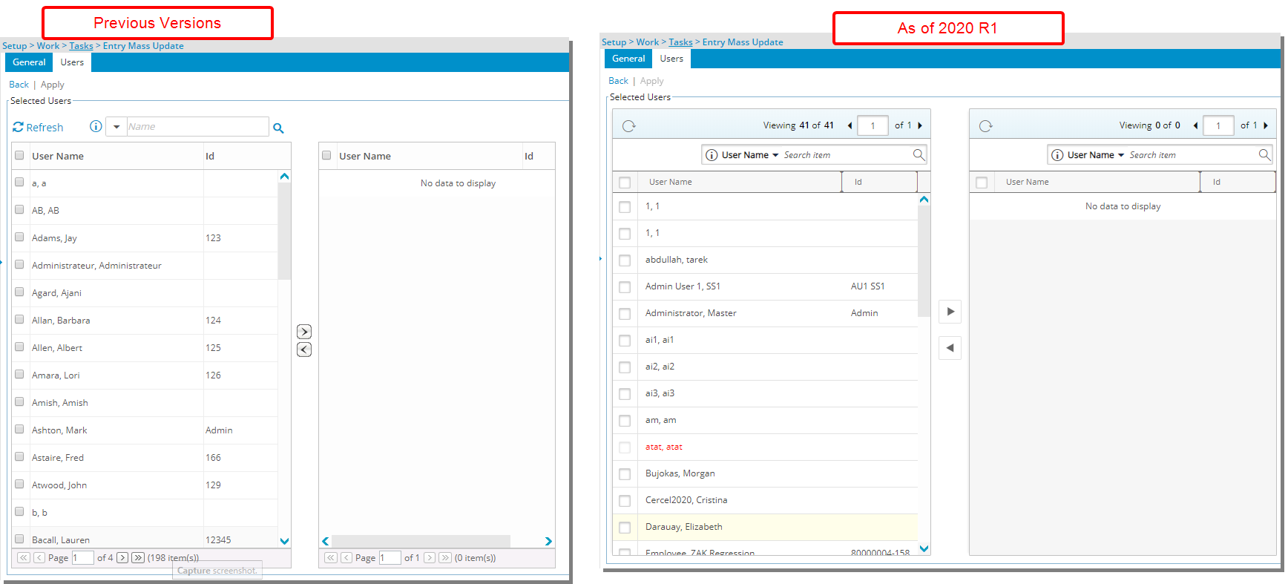Click page number field beside of 4

coord(82,557)
